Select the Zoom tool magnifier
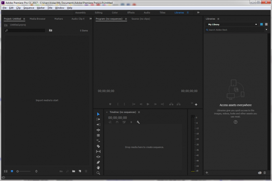Image resolution: width=272 pixels, height=181 pixels. coord(98,173)
